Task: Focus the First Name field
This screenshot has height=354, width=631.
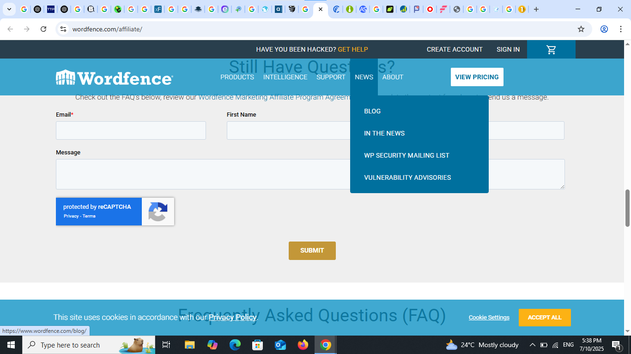Action: point(288,130)
